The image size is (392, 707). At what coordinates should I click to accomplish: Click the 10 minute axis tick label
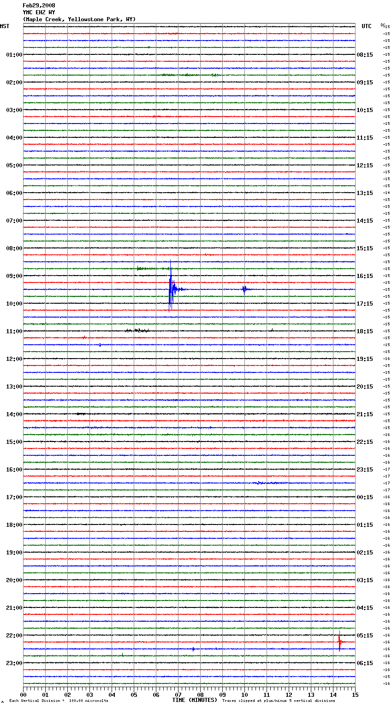[244, 695]
